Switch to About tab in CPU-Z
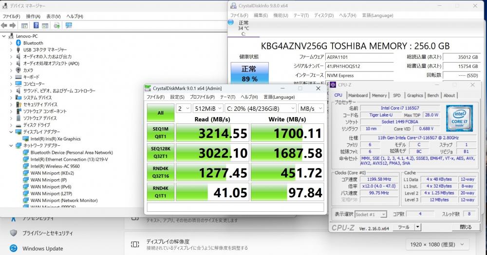 click(449, 95)
